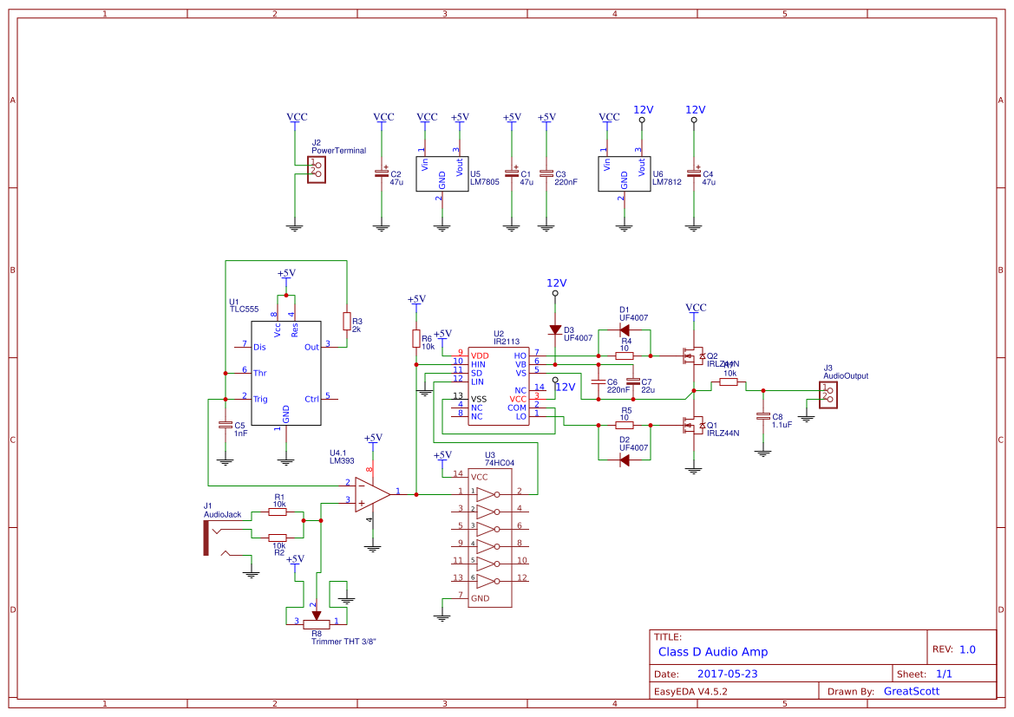
Task: Select the GreatScott drawn-by name
Action: 913,690
